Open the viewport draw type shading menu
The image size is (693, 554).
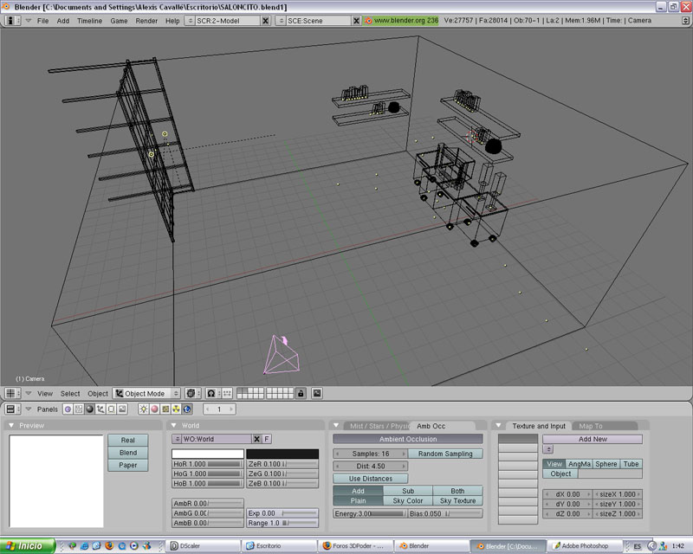pos(192,393)
